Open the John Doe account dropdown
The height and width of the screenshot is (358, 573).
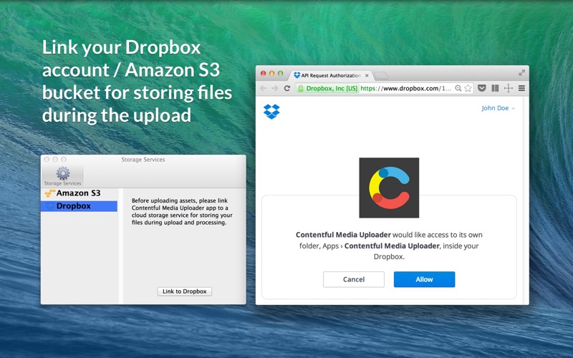coord(498,108)
